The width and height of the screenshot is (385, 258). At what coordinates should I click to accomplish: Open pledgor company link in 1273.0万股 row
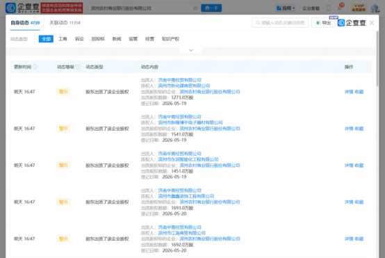[179, 80]
